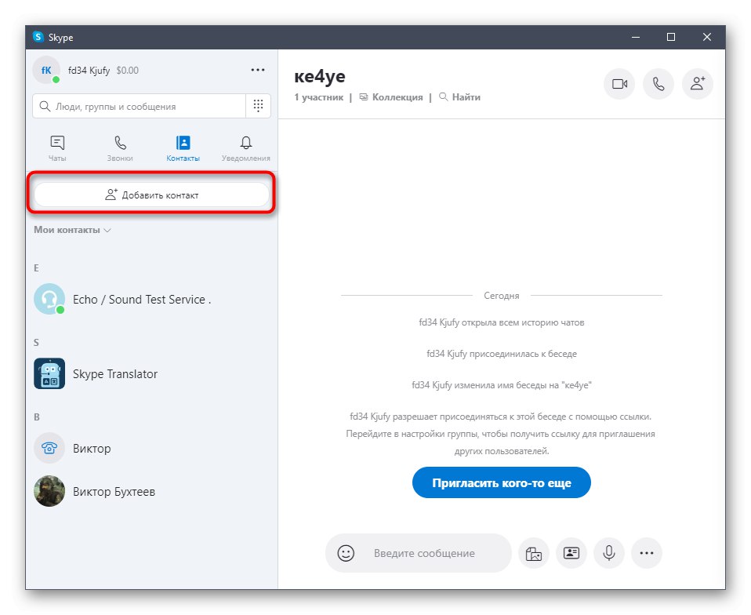751x615 pixels.
Task: Start a video call in ke4ye chat
Action: pyautogui.click(x=619, y=84)
